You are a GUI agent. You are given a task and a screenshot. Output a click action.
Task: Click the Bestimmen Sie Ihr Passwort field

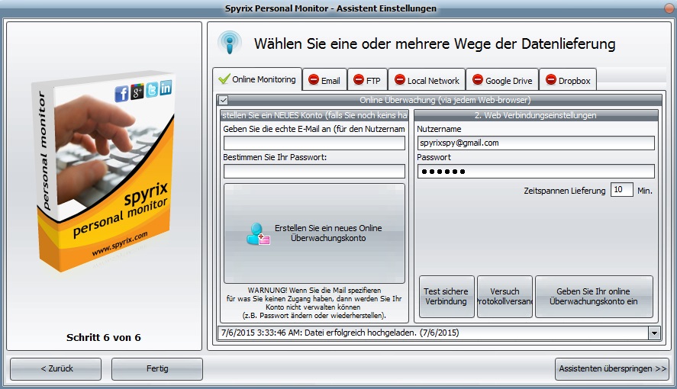pos(314,171)
